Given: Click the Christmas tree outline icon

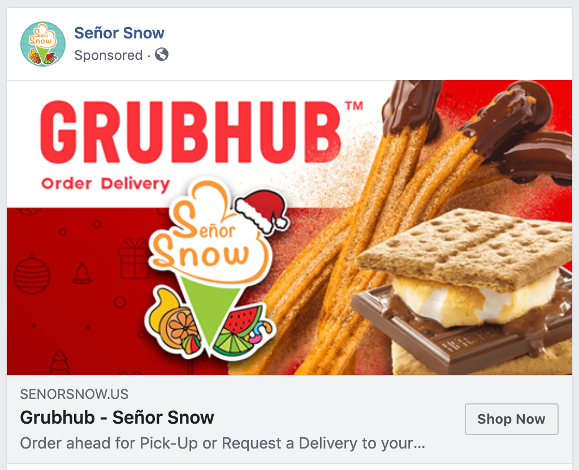Looking at the screenshot, I should click(59, 362).
